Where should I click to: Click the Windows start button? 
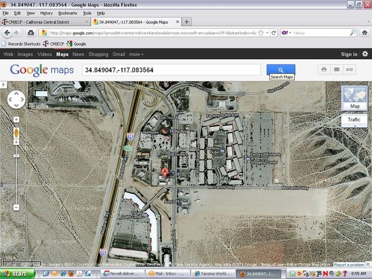coord(17,274)
